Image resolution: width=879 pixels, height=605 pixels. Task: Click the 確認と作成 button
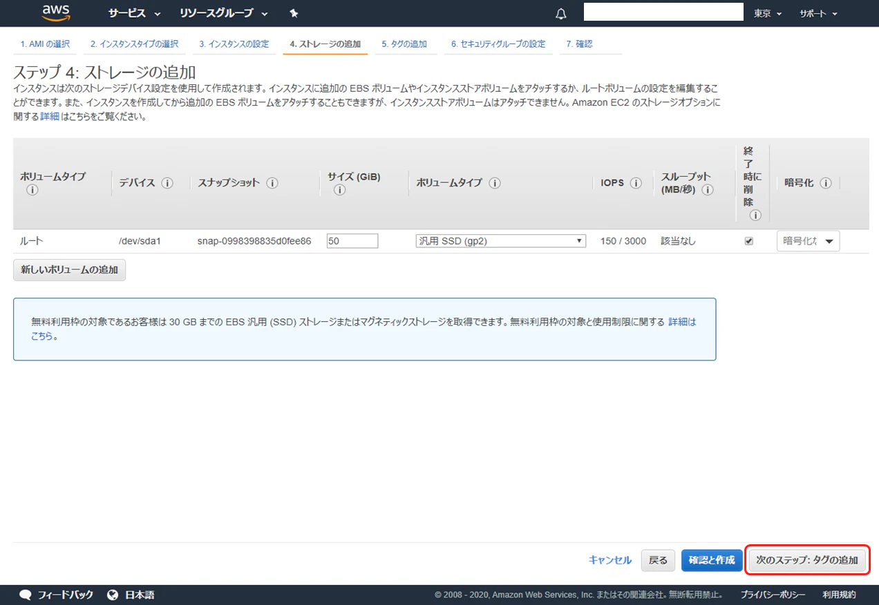coord(712,560)
